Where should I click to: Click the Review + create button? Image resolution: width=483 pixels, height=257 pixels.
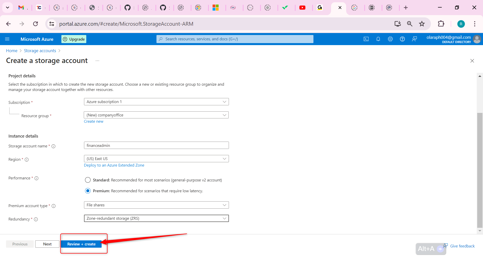(x=81, y=244)
